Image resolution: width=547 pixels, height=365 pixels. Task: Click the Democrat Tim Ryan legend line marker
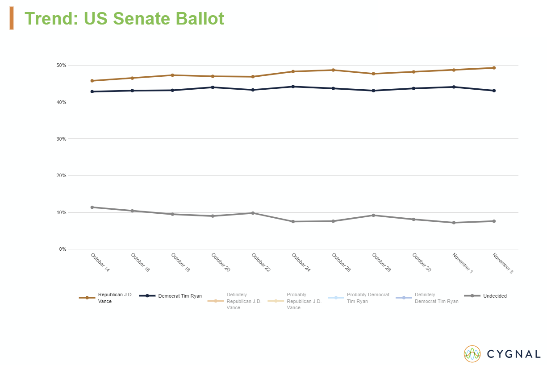point(147,296)
